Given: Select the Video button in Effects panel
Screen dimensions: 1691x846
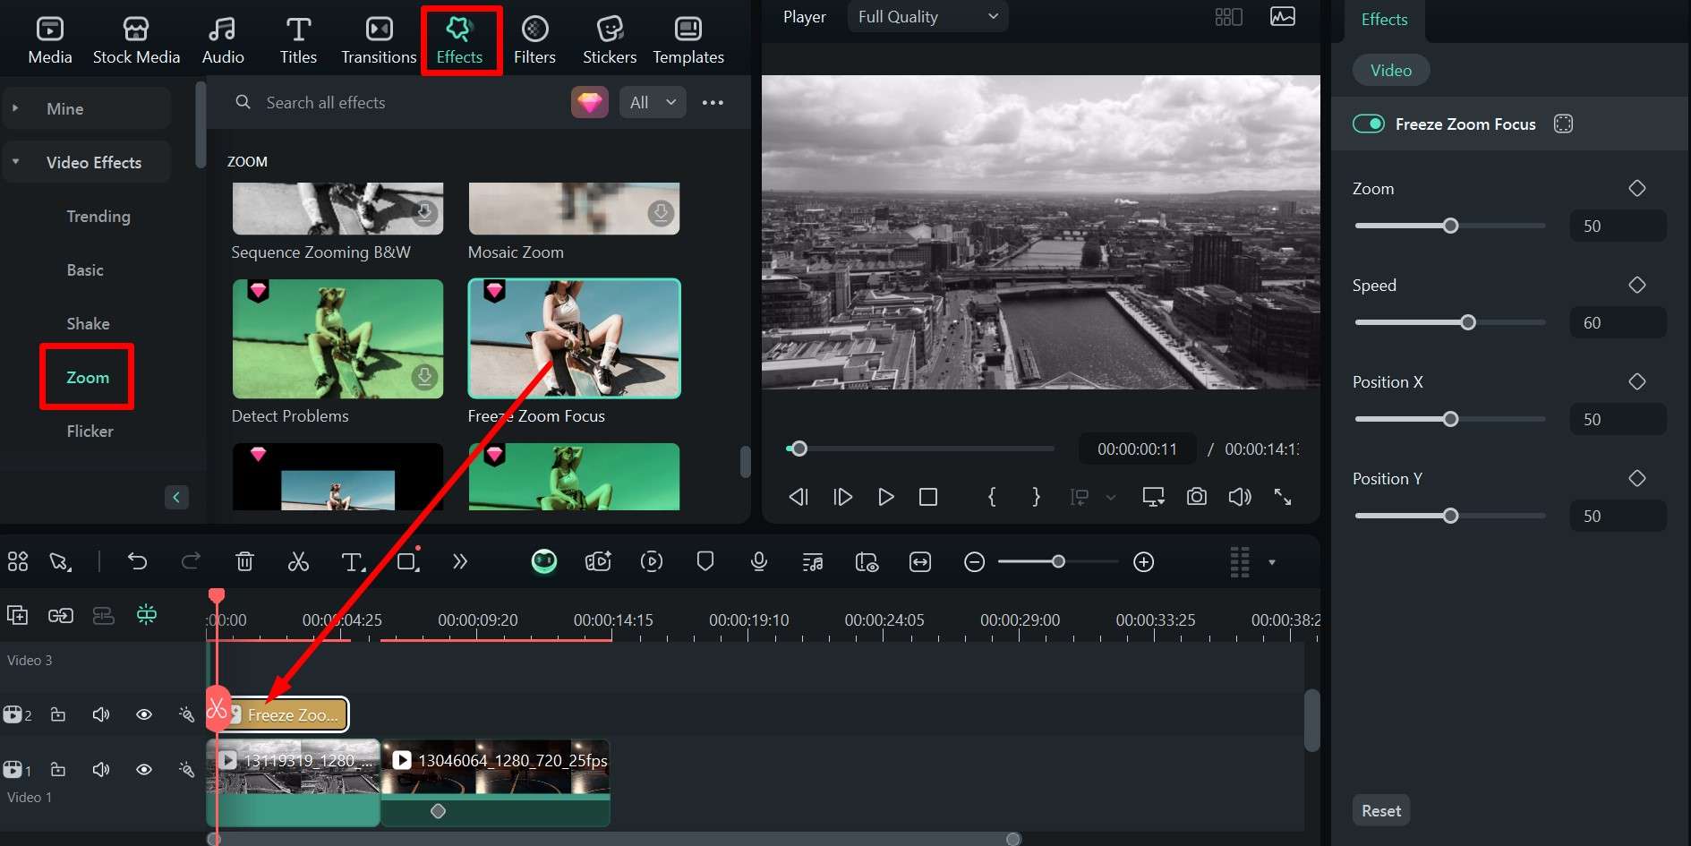Looking at the screenshot, I should (x=1391, y=70).
